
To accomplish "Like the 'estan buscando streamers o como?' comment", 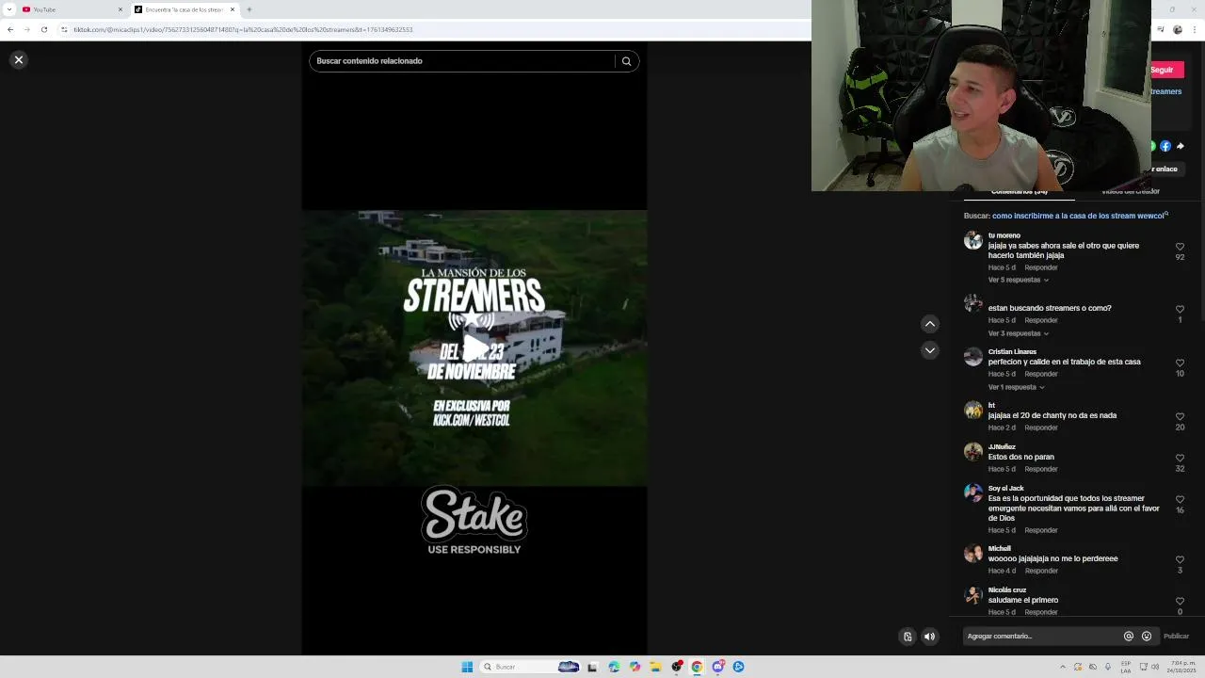I will click(x=1180, y=309).
